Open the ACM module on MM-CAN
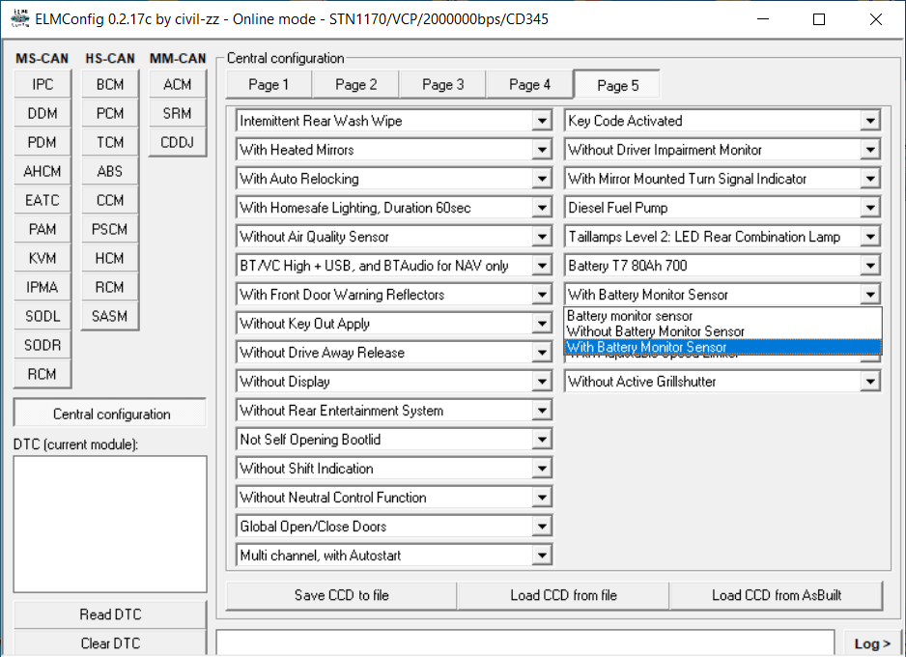Image resolution: width=906 pixels, height=657 pixels. 178,84
